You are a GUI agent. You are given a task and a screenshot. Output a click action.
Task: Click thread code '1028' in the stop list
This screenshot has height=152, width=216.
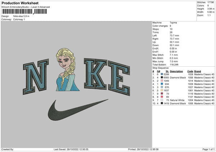(190, 74)
